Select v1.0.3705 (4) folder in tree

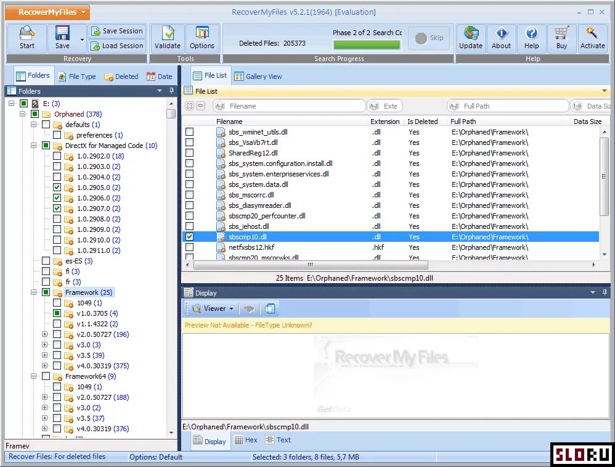[x=97, y=313]
